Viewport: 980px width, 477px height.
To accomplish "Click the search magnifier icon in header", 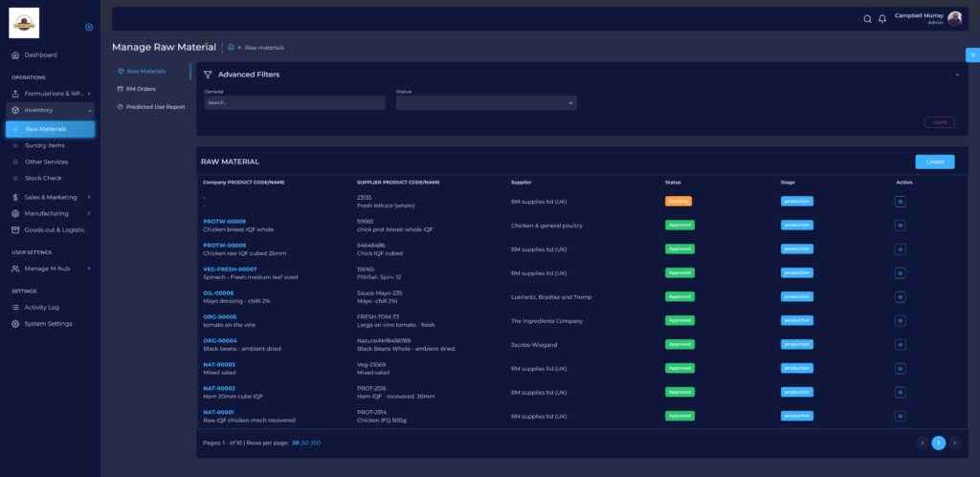I will pyautogui.click(x=868, y=19).
